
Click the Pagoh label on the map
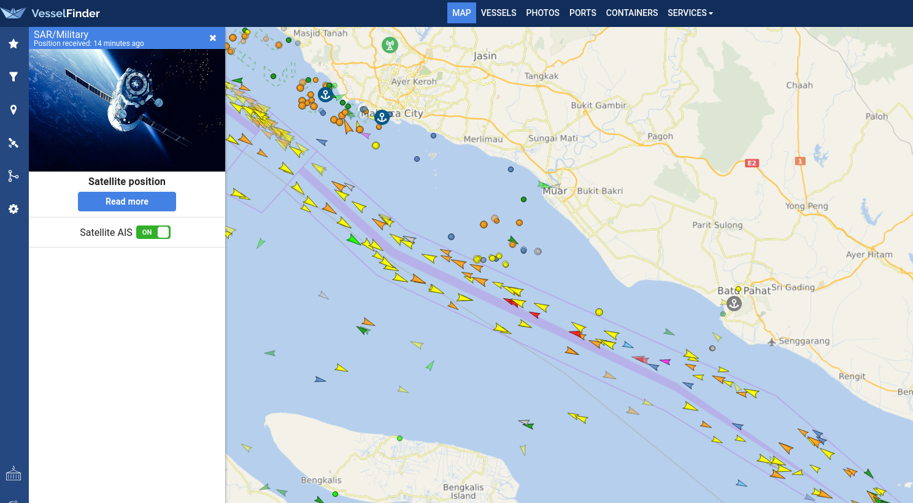[x=660, y=137]
